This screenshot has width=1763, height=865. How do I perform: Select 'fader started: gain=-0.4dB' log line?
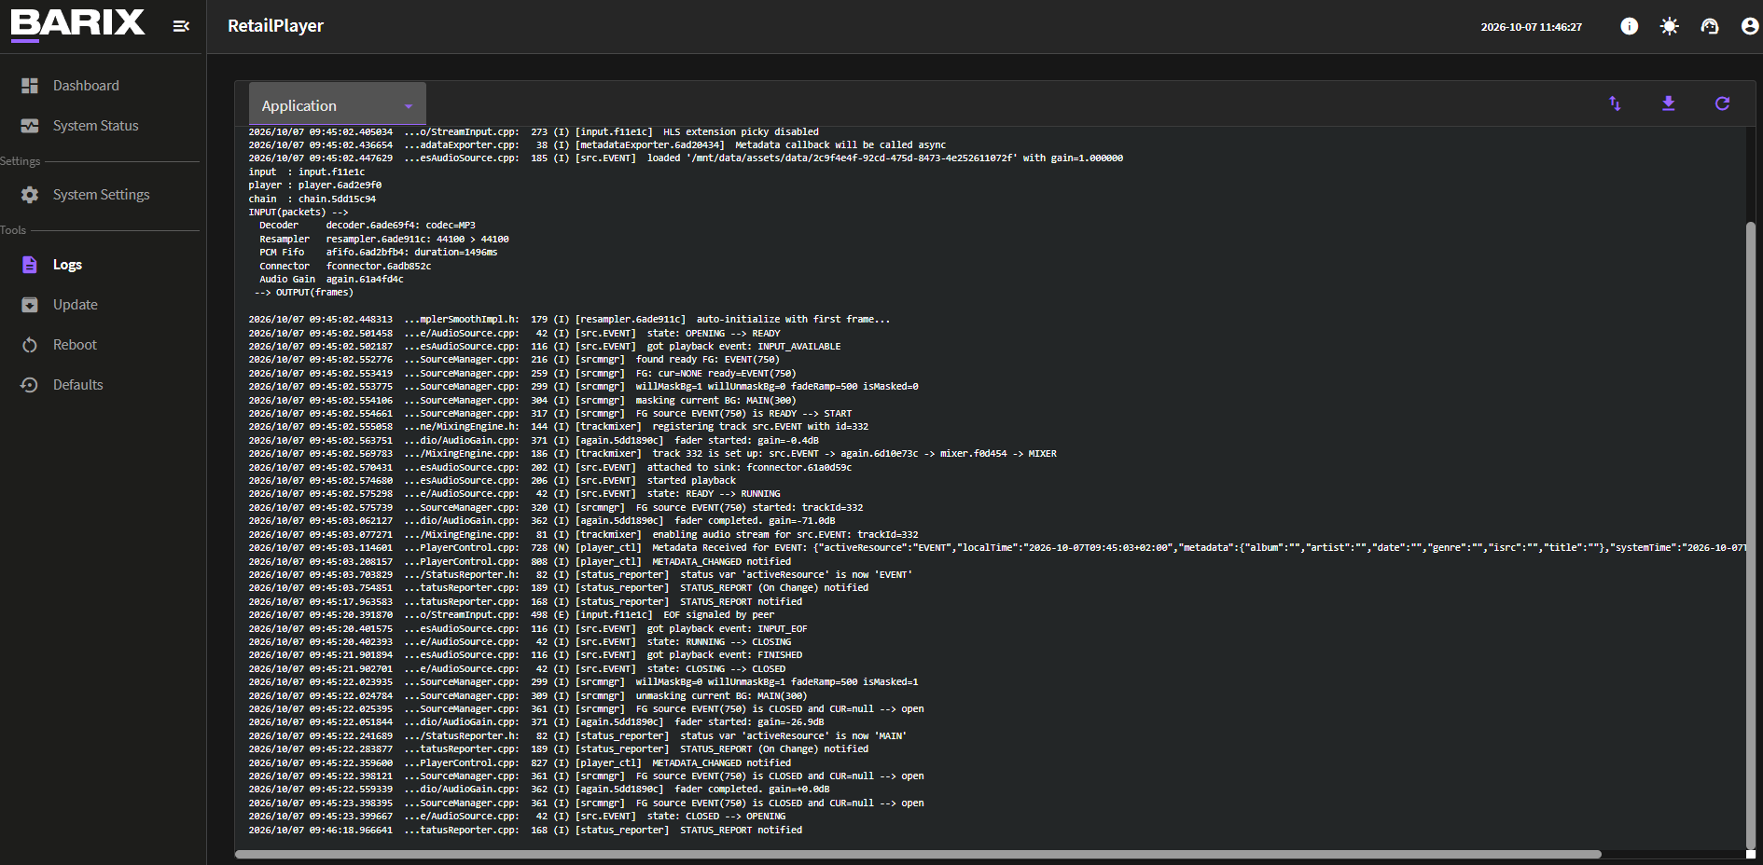(534, 441)
